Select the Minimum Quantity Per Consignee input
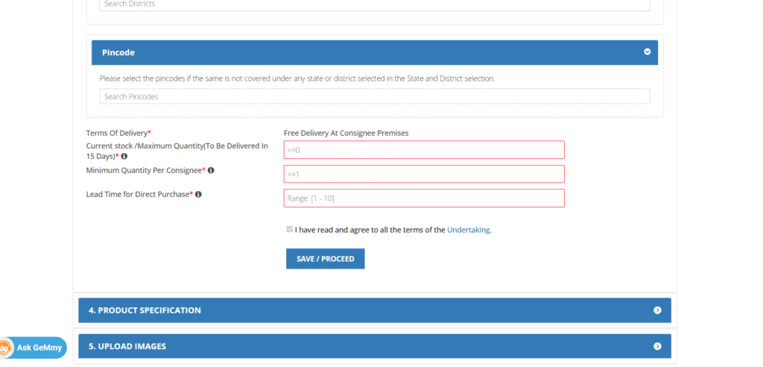 (x=424, y=174)
